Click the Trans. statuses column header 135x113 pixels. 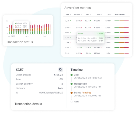point(119,14)
